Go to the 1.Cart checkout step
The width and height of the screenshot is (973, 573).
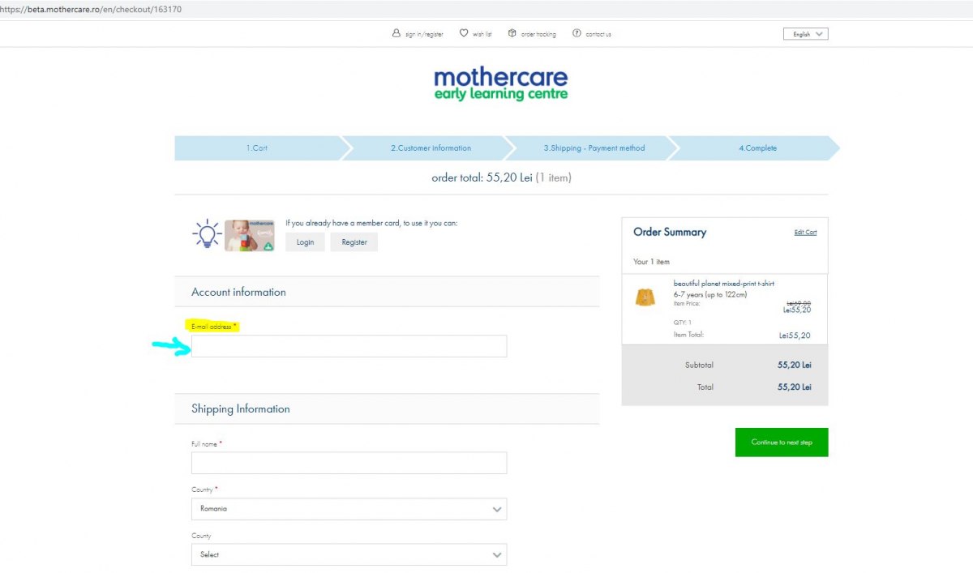tap(258, 148)
